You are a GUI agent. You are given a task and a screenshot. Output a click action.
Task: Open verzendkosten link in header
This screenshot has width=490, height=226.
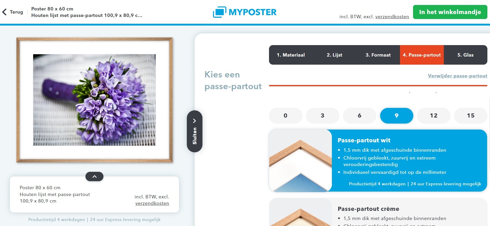(x=392, y=17)
